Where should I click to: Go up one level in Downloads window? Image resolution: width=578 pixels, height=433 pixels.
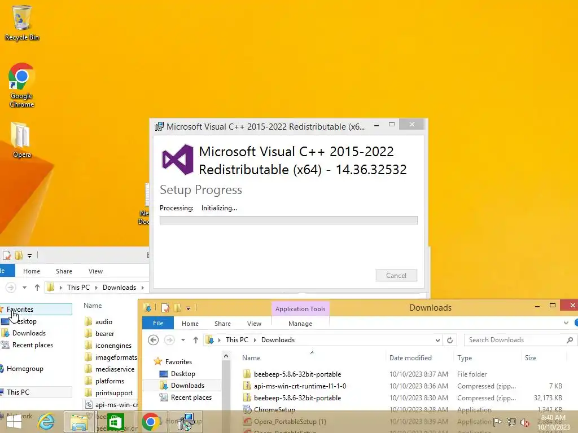(196, 340)
